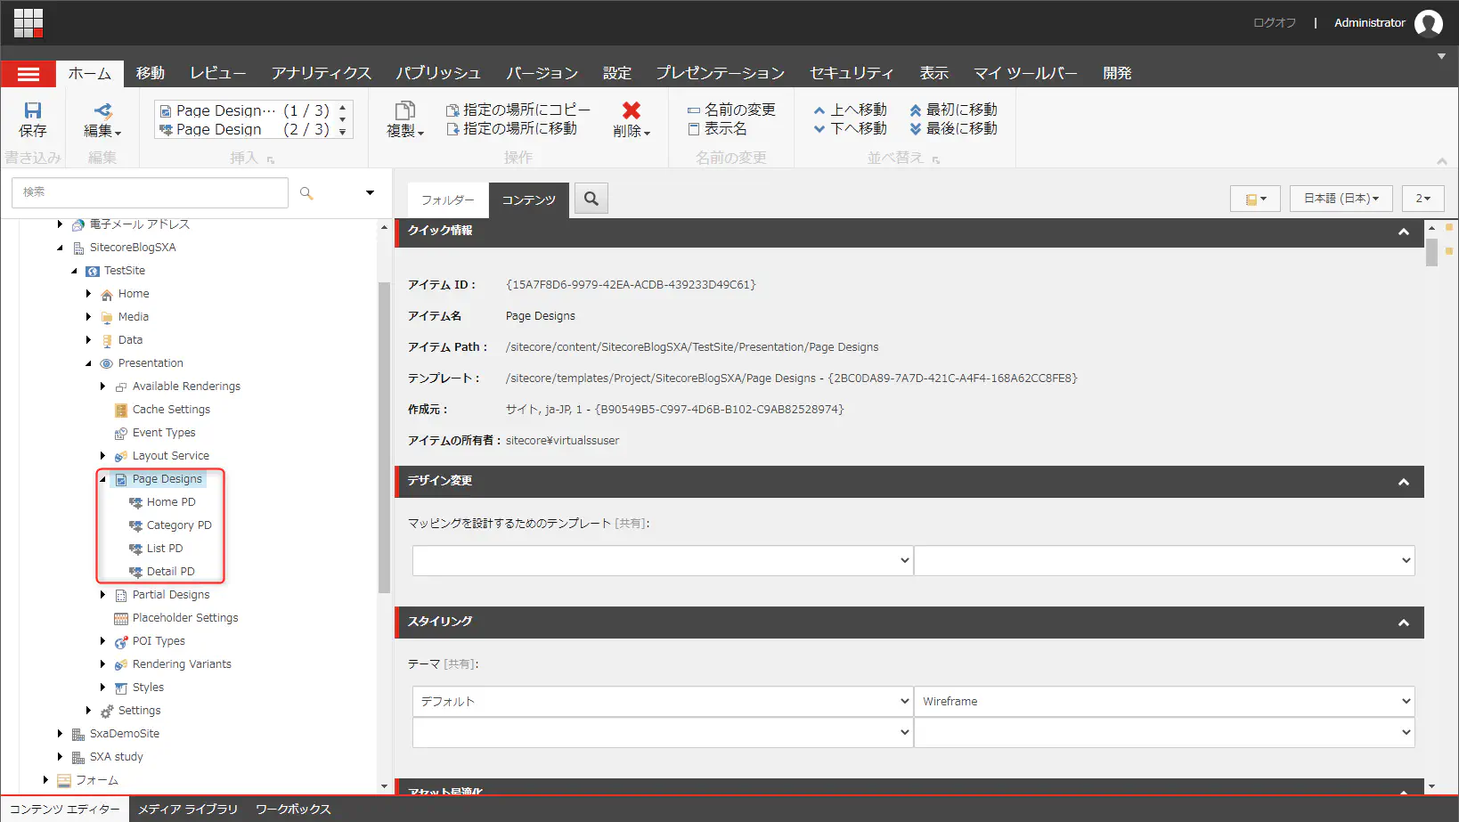Image resolution: width=1459 pixels, height=822 pixels.
Task: Click 最後に移動 move to last
Action: coord(953,128)
